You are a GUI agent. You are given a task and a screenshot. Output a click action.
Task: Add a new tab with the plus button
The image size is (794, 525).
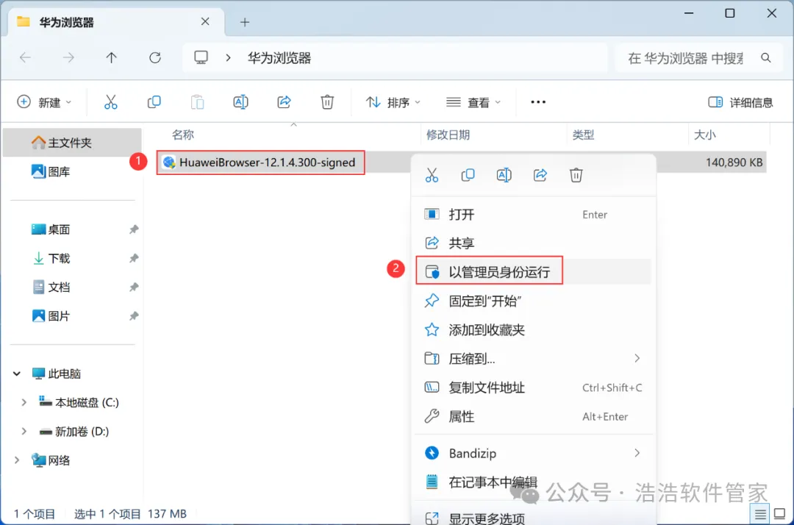(x=245, y=22)
